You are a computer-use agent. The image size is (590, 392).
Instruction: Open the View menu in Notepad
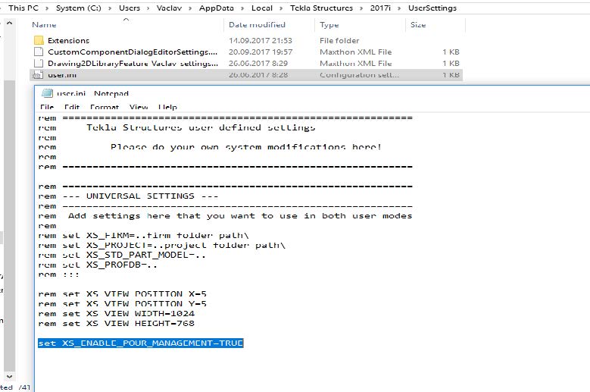pyautogui.click(x=139, y=107)
